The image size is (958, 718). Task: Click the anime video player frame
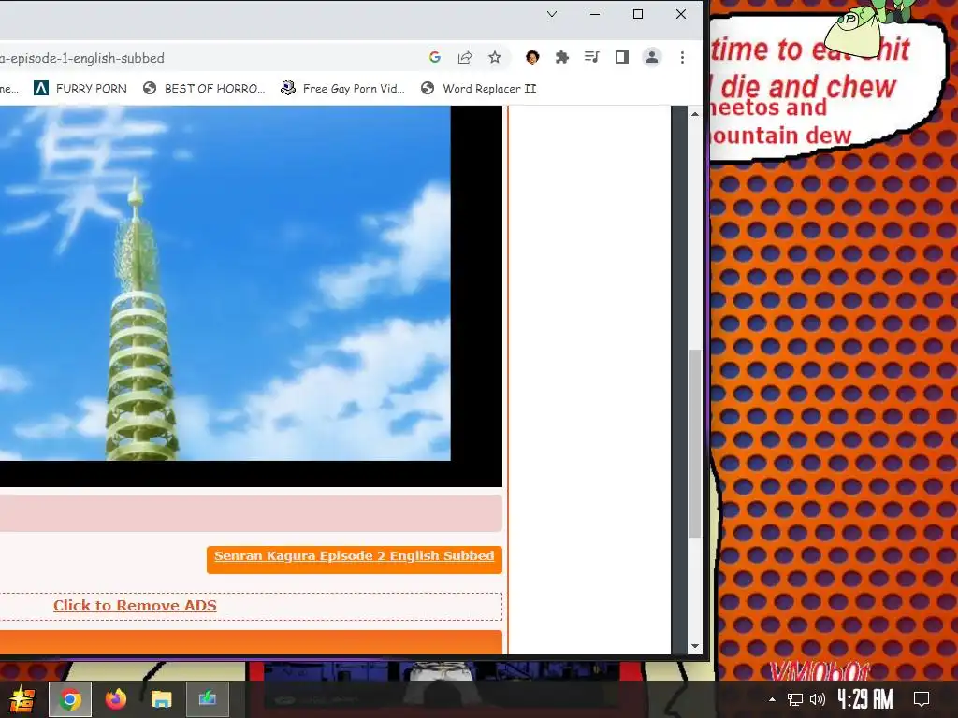251,296
